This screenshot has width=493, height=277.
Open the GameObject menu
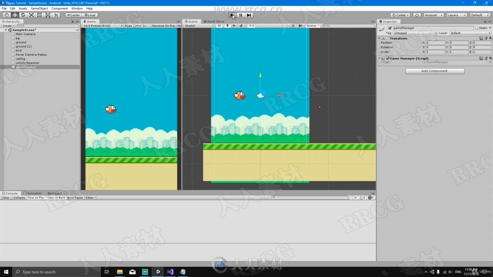(x=39, y=8)
